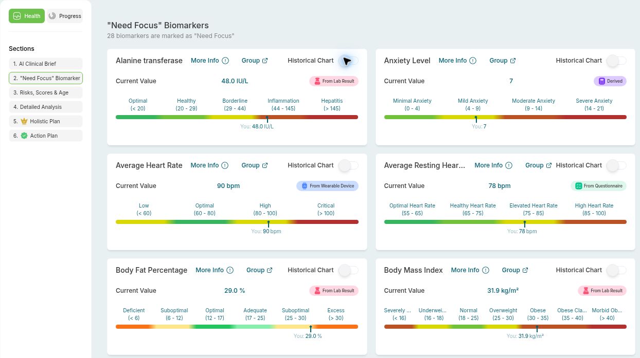Click the Derived badge for Anxiety Level
The width and height of the screenshot is (640, 358).
pos(610,81)
